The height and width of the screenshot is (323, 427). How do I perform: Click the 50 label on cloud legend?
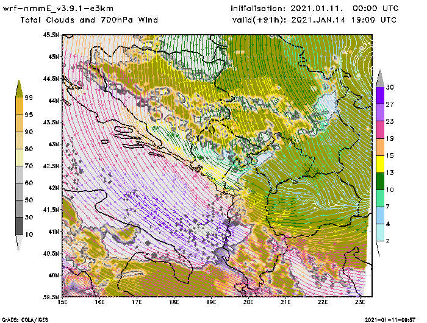point(29,201)
